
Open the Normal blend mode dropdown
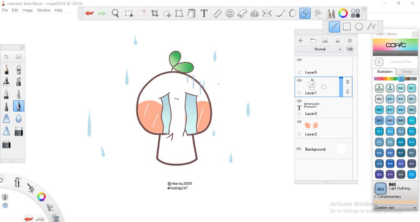point(320,49)
